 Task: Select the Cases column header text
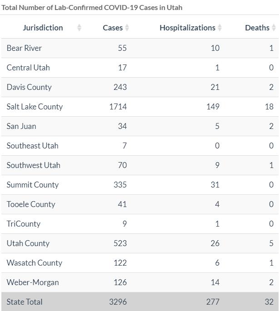[x=113, y=28]
